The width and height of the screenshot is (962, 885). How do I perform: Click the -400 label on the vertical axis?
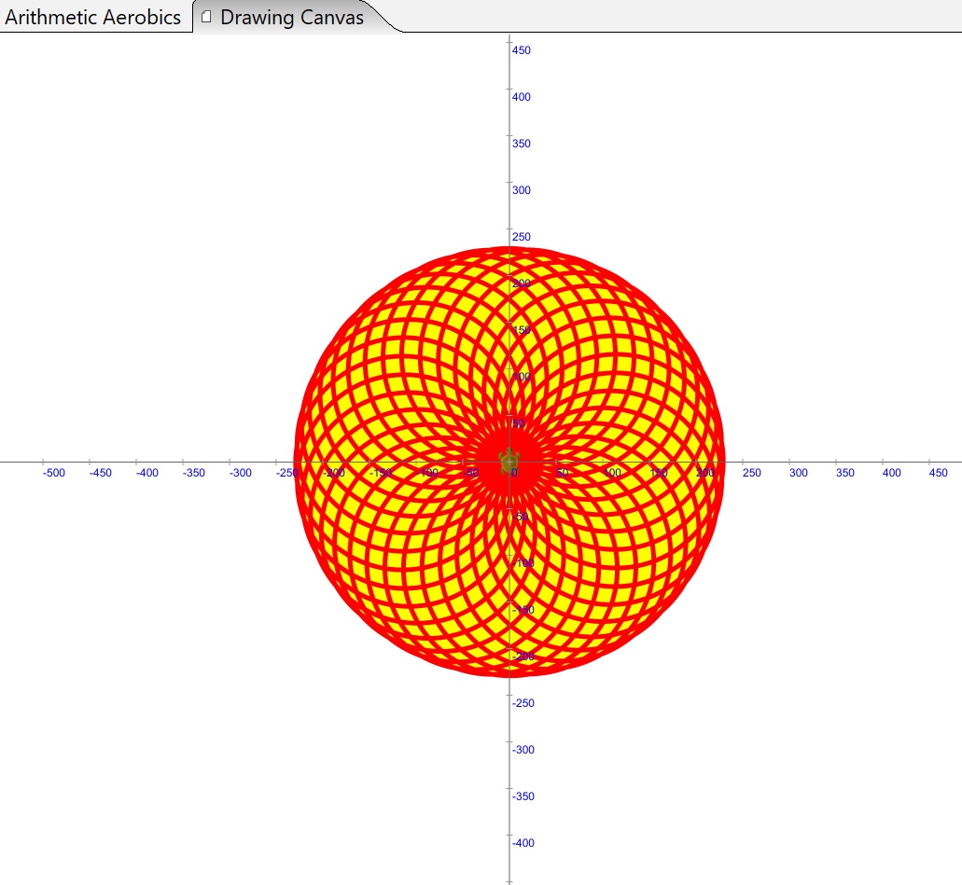pyautogui.click(x=523, y=843)
